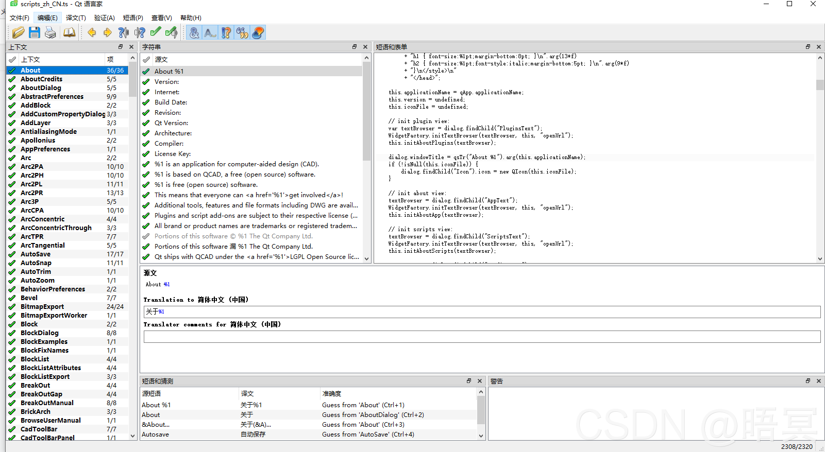Click the 准确度 column header in guesses
Viewport: 825px width, 452px height.
point(399,393)
